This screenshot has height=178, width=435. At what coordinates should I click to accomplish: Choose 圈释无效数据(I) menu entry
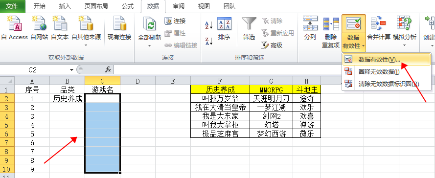click(387, 72)
